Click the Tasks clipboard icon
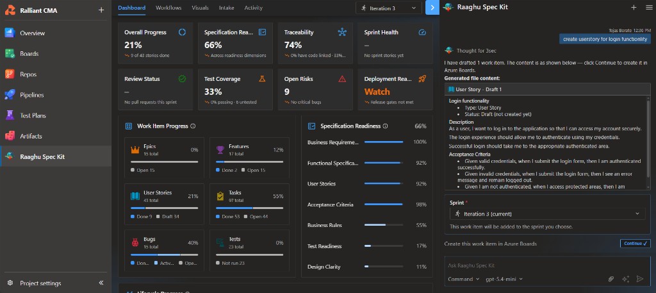Image resolution: width=656 pixels, height=293 pixels. (x=220, y=196)
